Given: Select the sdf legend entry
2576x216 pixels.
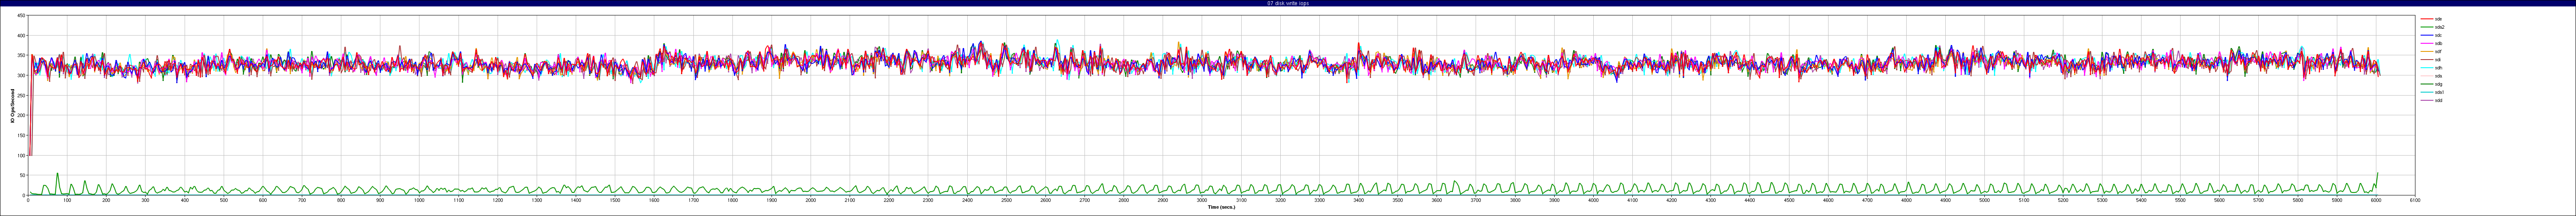Looking at the screenshot, I should 2430,51.
